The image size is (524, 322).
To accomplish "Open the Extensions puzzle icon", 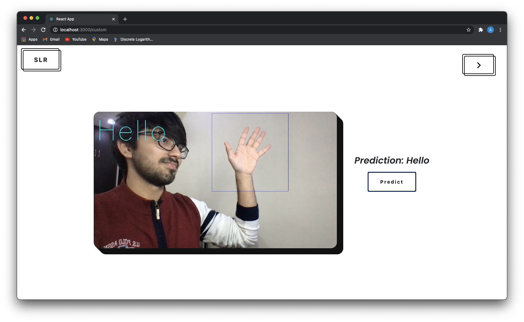I will 481,30.
